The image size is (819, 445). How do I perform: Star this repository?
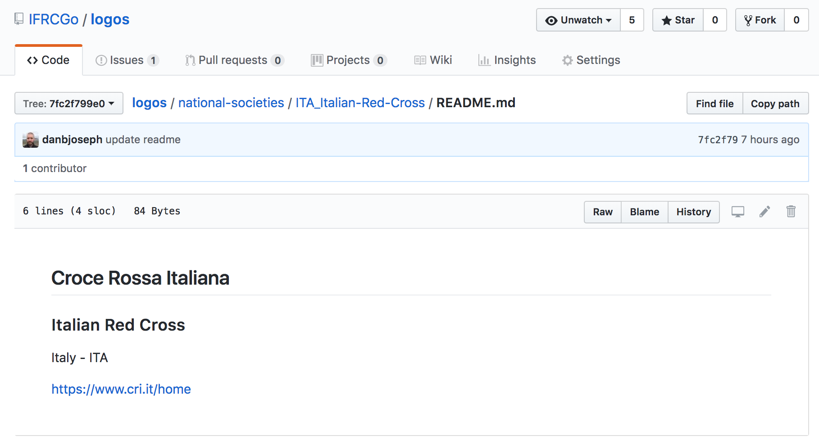pos(678,20)
